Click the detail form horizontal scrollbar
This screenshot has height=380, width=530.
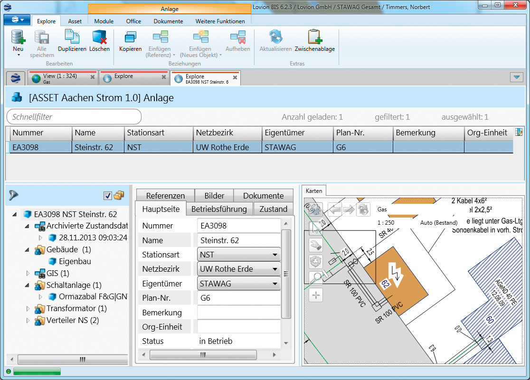pos(203,355)
